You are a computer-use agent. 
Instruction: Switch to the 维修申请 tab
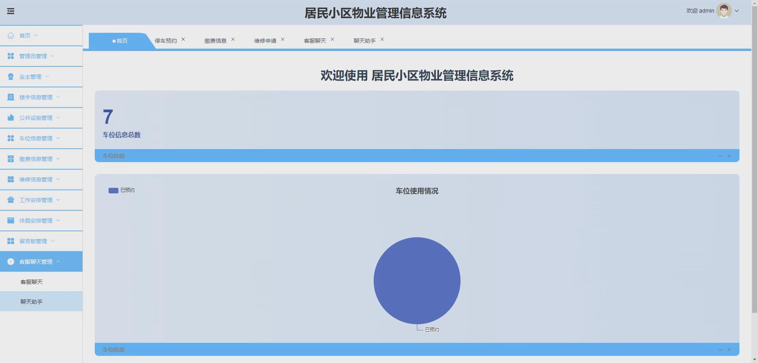click(265, 40)
